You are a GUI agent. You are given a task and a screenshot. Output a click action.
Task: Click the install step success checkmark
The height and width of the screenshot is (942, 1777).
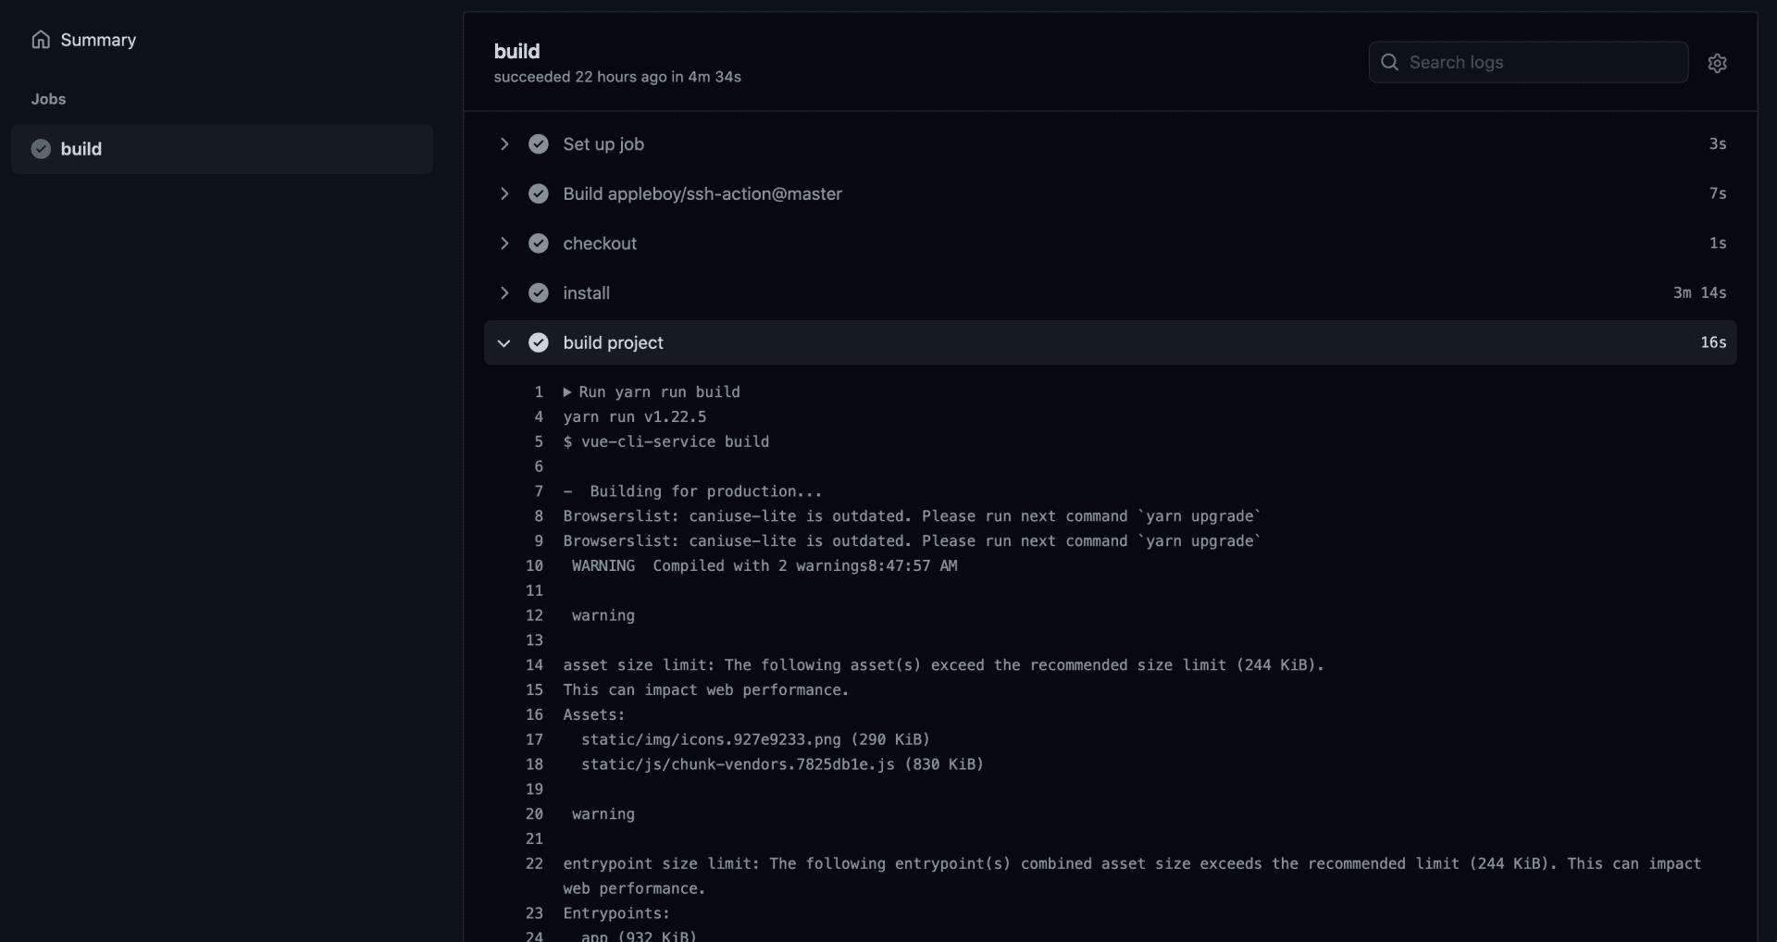(x=539, y=293)
